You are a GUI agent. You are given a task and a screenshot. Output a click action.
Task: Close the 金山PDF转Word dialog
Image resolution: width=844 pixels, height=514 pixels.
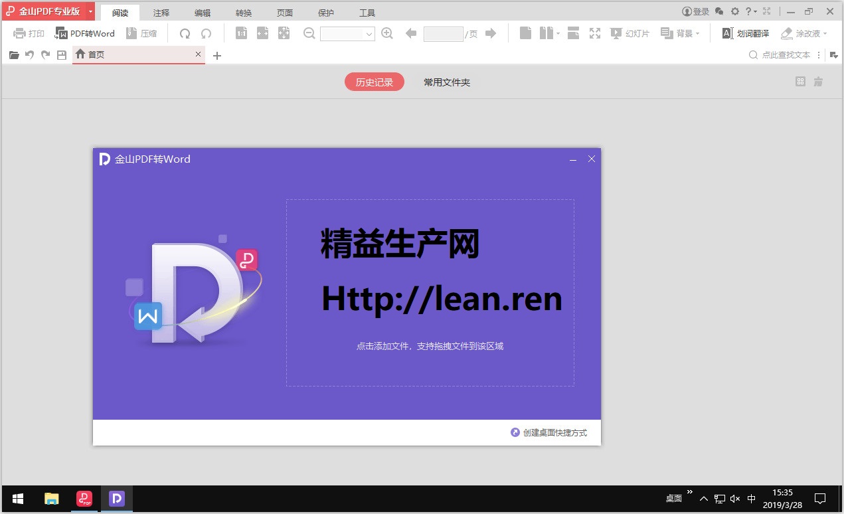[x=592, y=159]
